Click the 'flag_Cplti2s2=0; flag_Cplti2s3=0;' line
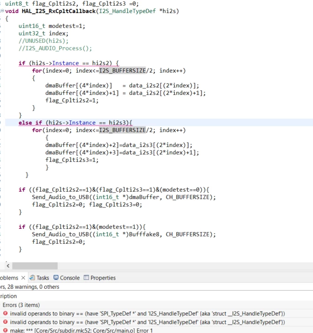Screen dimensions: 313x333 click(x=87, y=205)
